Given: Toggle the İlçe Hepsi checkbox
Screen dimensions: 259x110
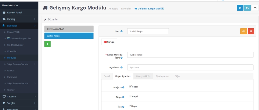Looking at the screenshot, I should (130, 106).
